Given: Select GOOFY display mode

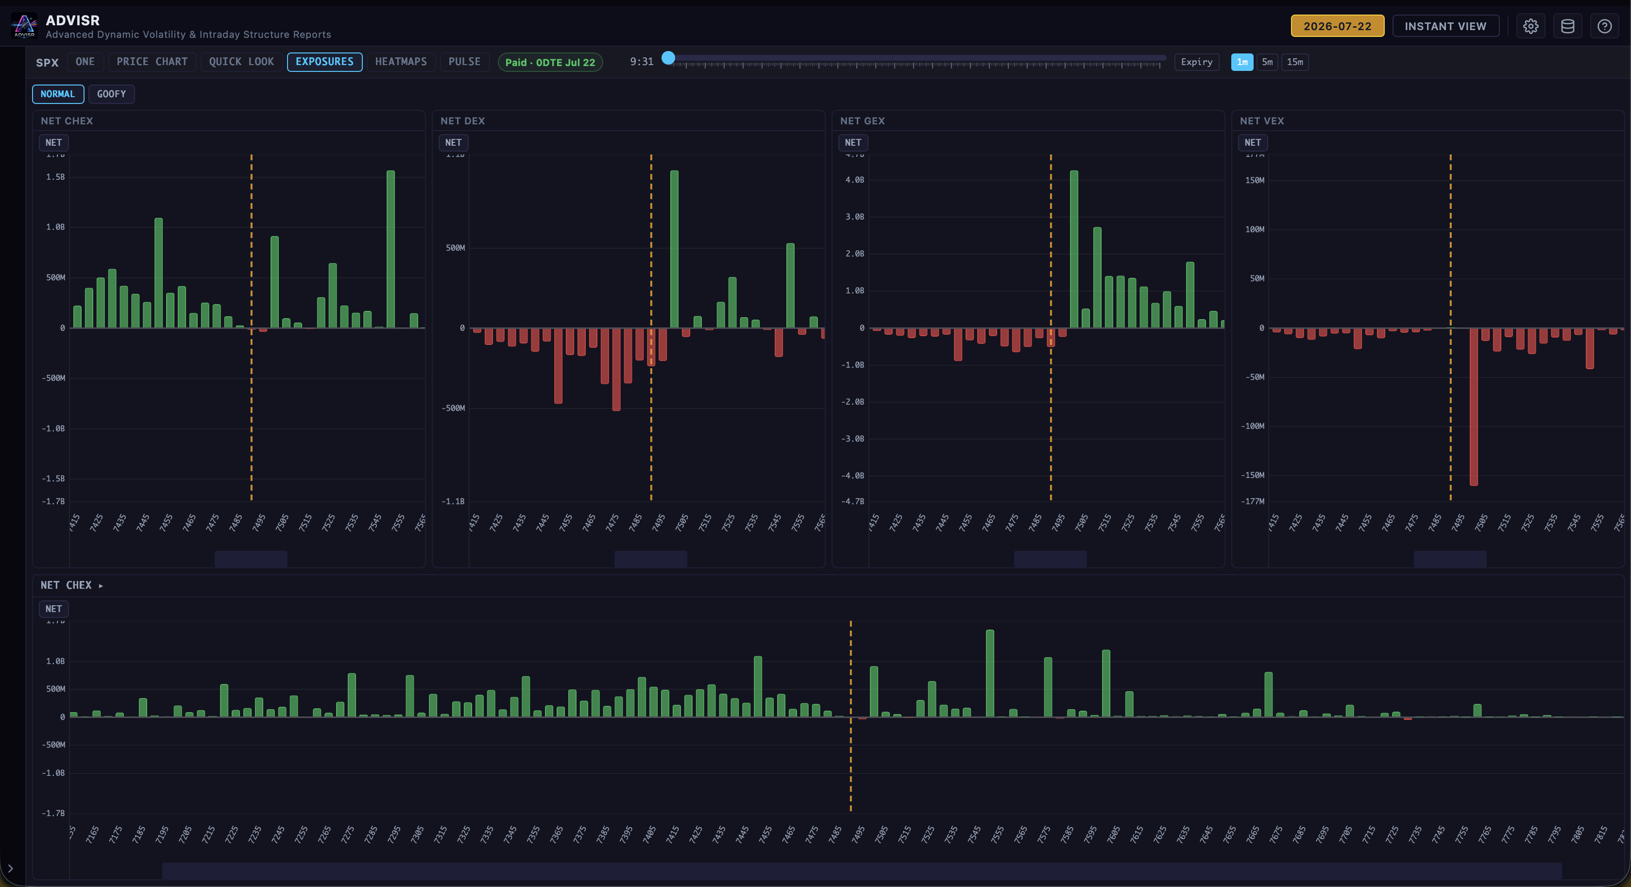Looking at the screenshot, I should (111, 94).
